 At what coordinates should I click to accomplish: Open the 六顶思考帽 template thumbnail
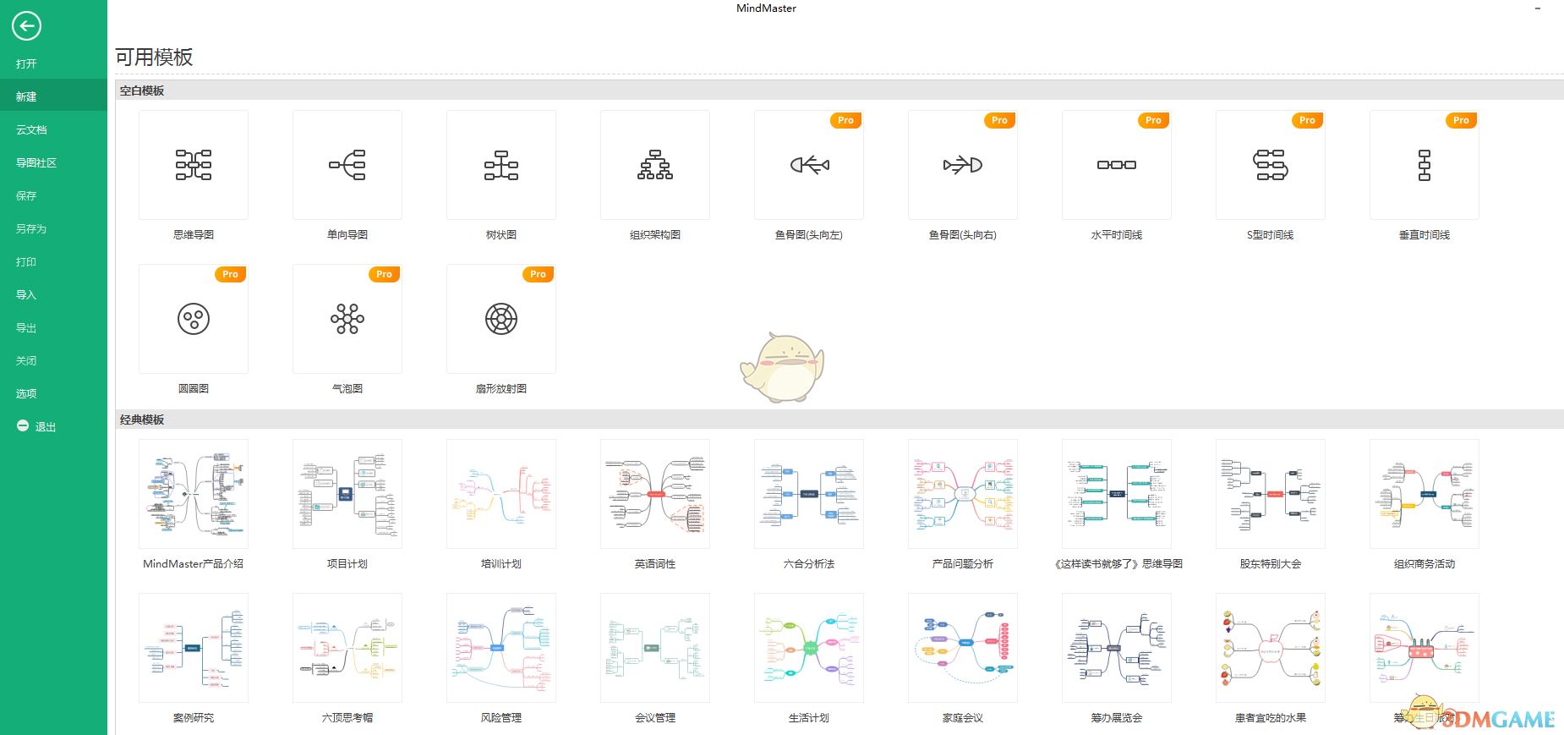[x=347, y=648]
